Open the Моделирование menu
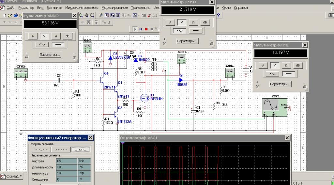The height and width of the screenshot is (185, 334). click(x=114, y=7)
